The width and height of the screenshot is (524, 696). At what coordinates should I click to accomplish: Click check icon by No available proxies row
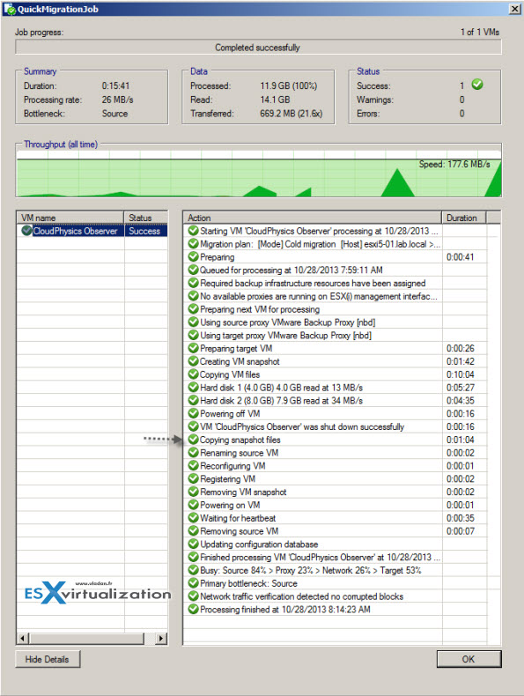tap(193, 296)
